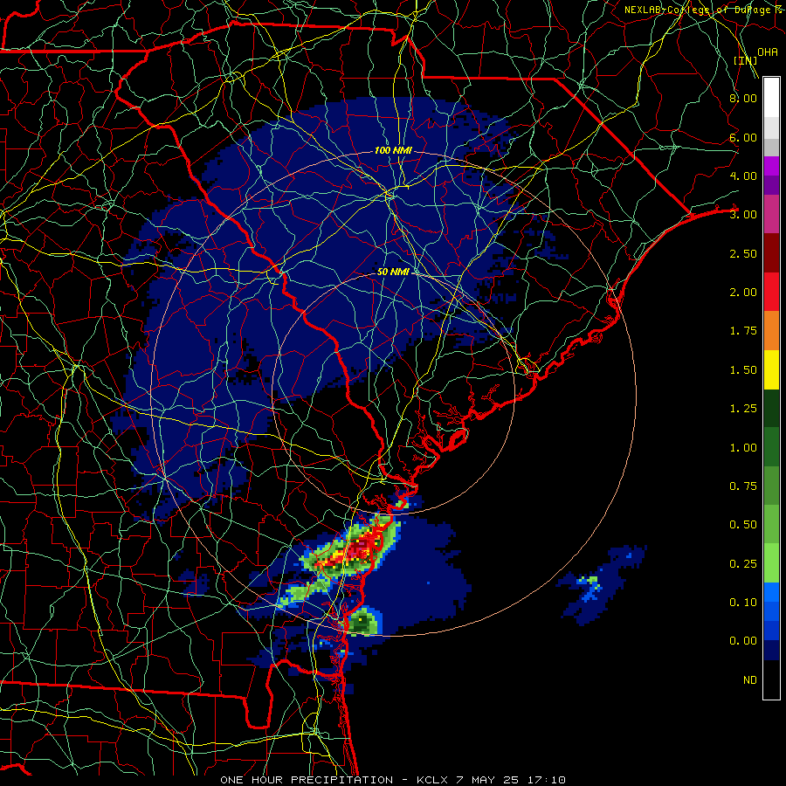
Task: Select the white 8.00 inch legend band
Action: pos(771,98)
